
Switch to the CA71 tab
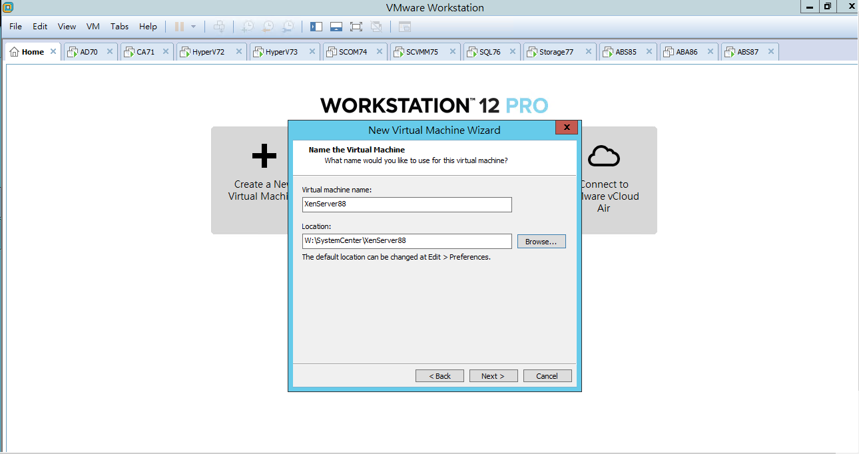(x=146, y=52)
